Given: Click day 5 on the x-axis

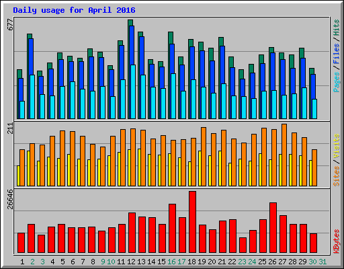Looking at the screenshot, I should point(62,262).
